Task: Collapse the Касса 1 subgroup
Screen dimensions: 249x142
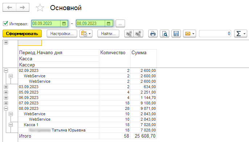Action: tap(11, 125)
